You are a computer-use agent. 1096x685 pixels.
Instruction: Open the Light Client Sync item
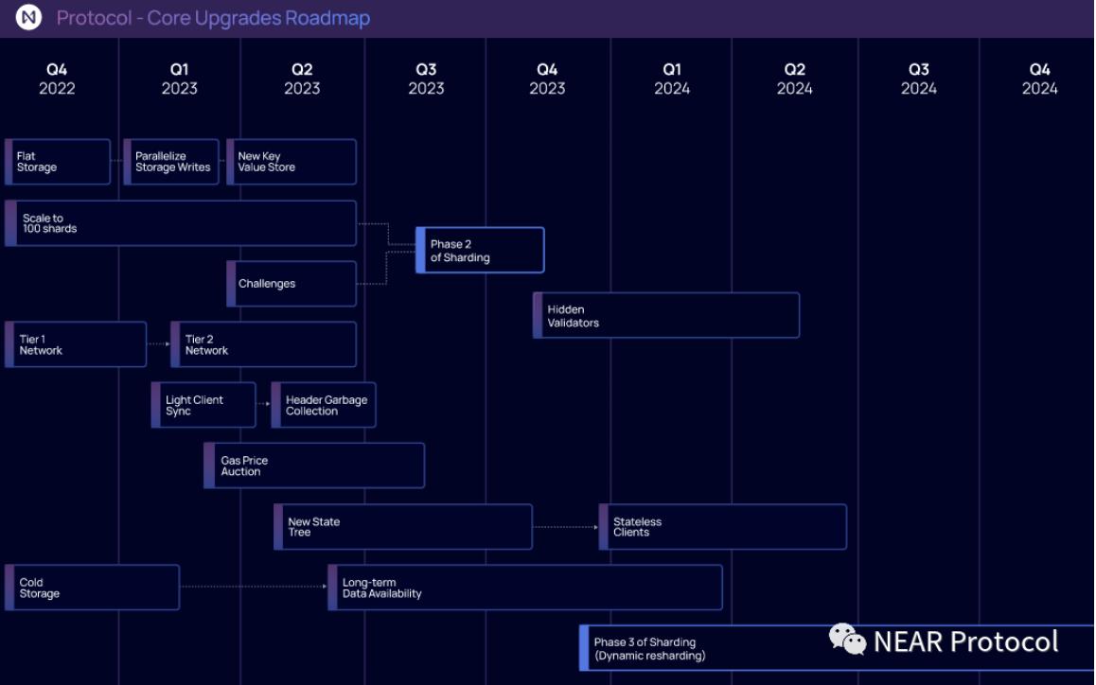203,406
